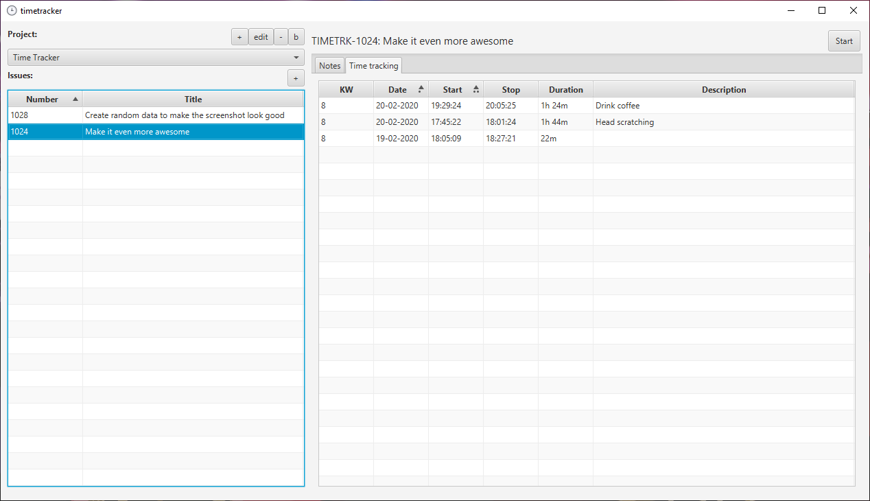Click the project 'b' button

coord(296,37)
